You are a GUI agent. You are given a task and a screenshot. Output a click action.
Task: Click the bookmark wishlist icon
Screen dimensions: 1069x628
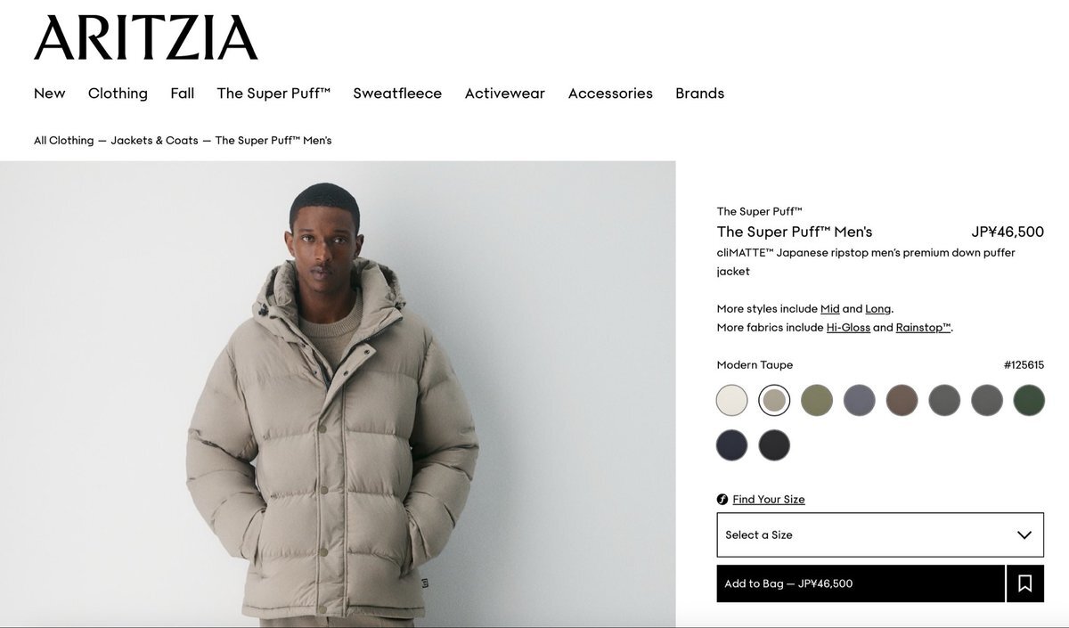tap(1025, 583)
